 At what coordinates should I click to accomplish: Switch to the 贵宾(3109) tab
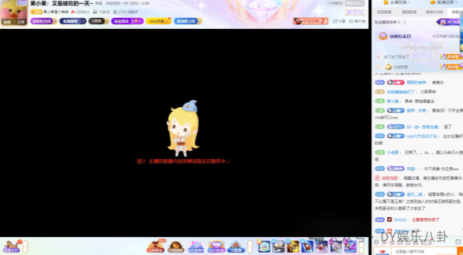(434, 12)
